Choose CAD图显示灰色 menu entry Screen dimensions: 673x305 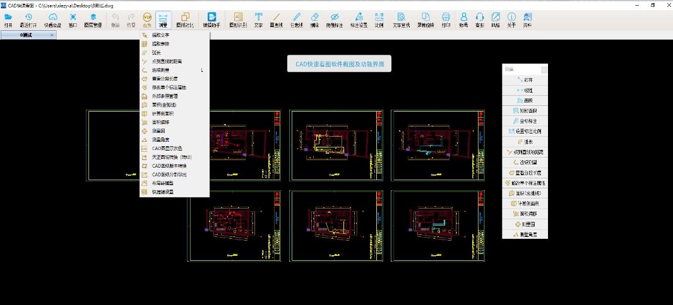[174, 148]
